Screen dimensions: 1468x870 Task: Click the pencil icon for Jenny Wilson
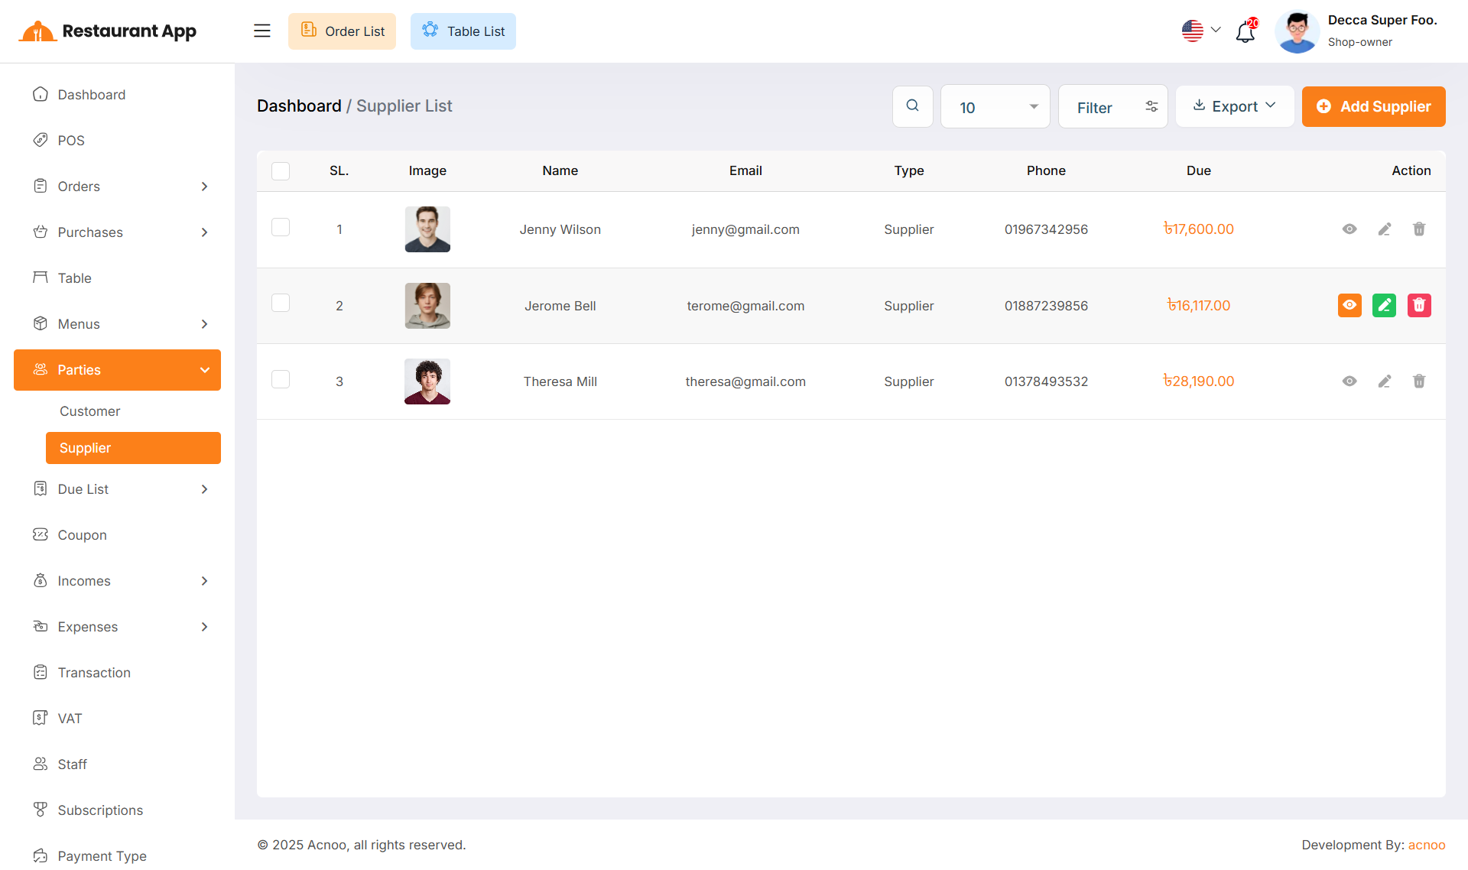pyautogui.click(x=1384, y=229)
